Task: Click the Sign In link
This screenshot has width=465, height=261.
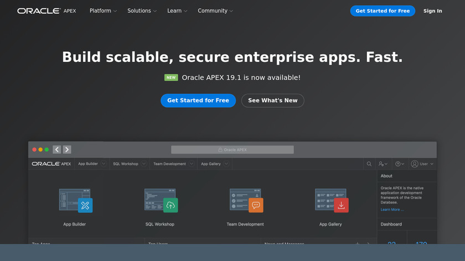Action: coord(433,11)
